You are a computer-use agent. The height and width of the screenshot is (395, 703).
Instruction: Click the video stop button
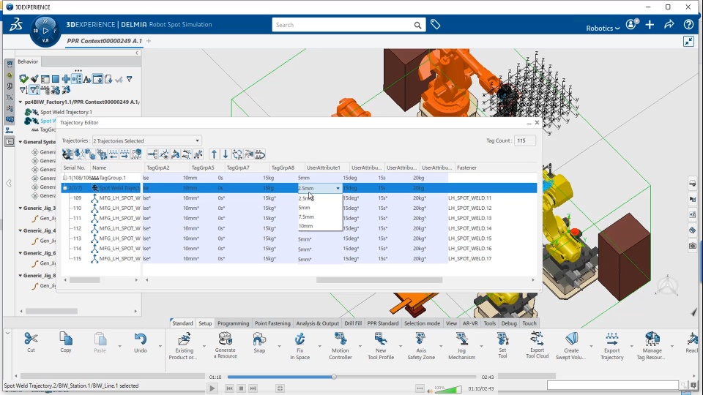(241, 388)
